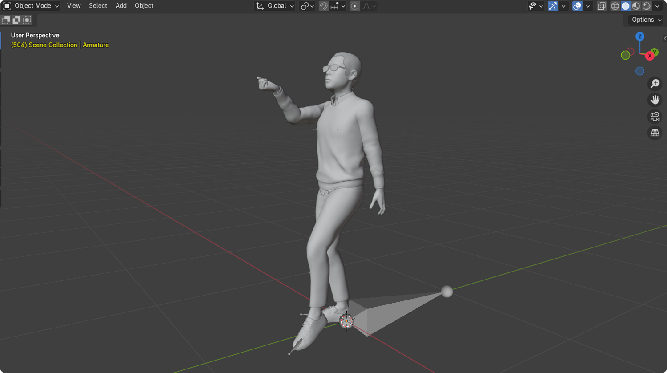This screenshot has width=667, height=373.
Task: Click the negative X red hollow gizmo circle
Action: point(631,52)
